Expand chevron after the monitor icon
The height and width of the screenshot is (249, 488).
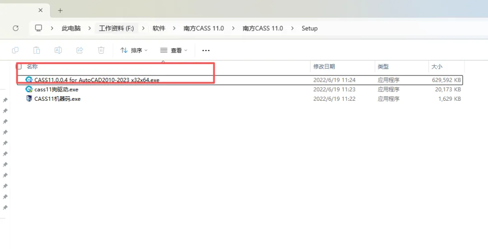52,28
